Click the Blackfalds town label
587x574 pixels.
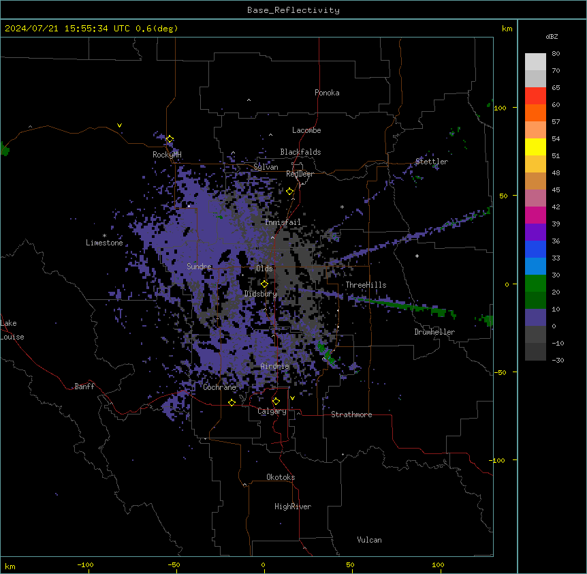(x=300, y=152)
